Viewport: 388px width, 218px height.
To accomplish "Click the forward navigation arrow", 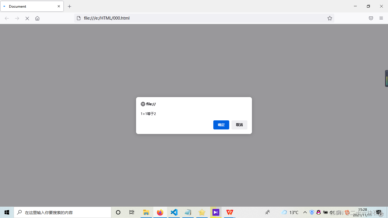I will coord(17,18).
